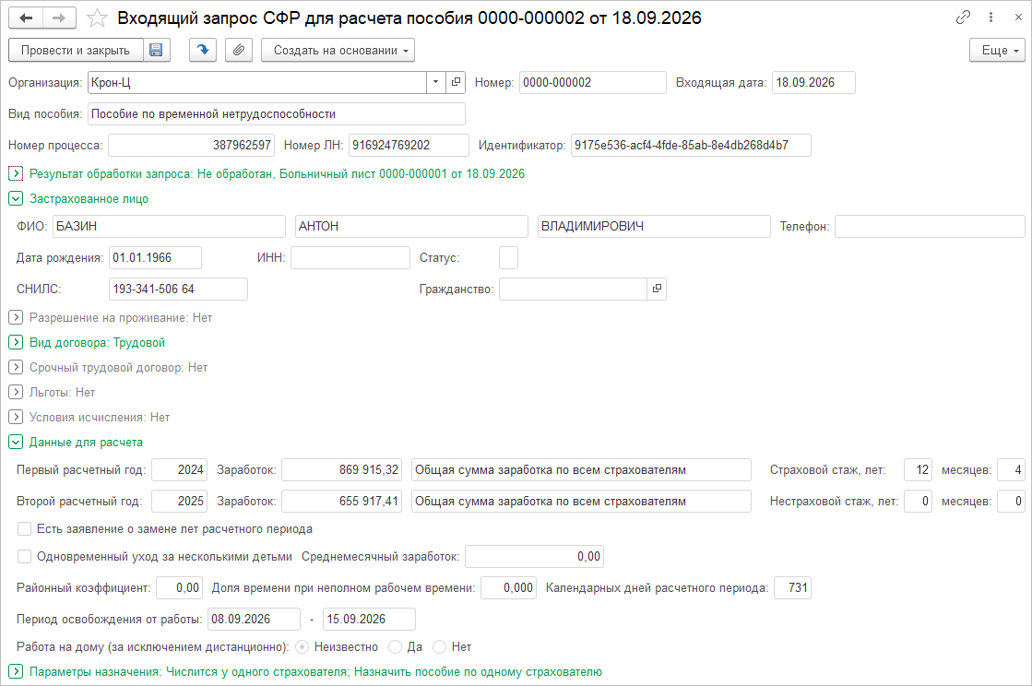This screenshot has width=1032, height=686.
Task: Expand 'Условия исчисления: Нет' section
Action: [x=16, y=418]
